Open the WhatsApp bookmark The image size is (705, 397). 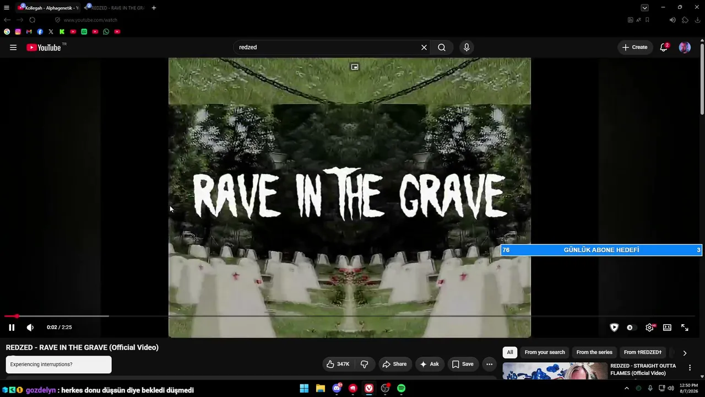[106, 32]
